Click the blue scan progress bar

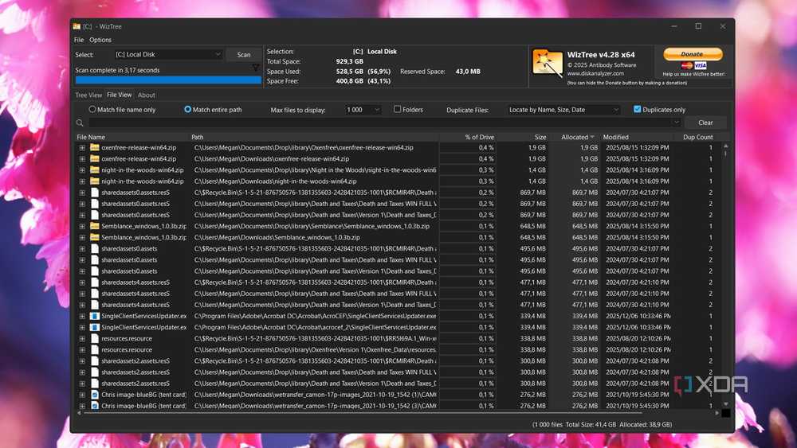point(168,80)
